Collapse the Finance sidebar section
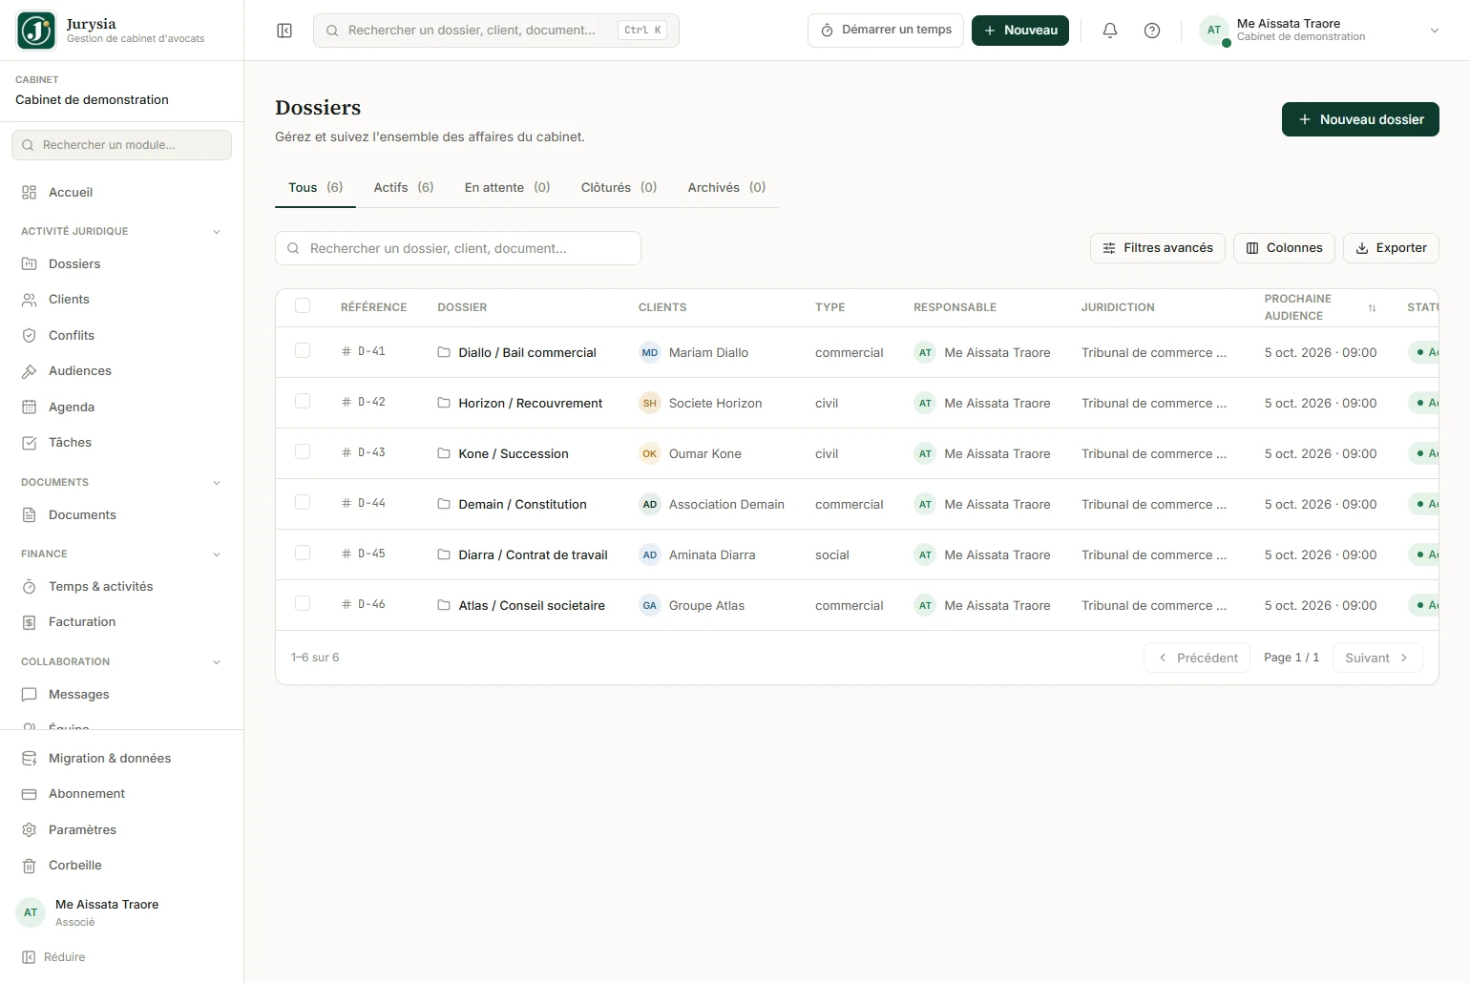1470x983 pixels. coord(217,554)
